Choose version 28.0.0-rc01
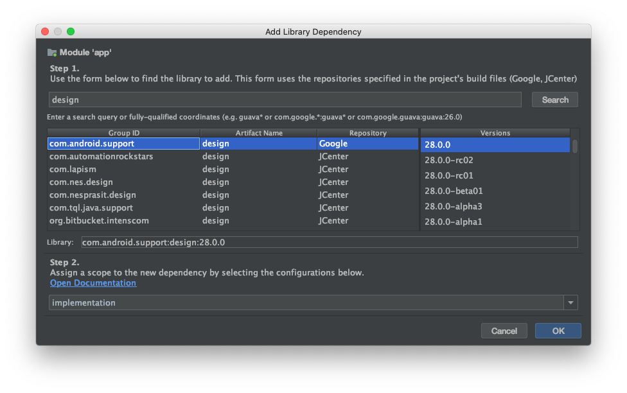 [x=495, y=175]
